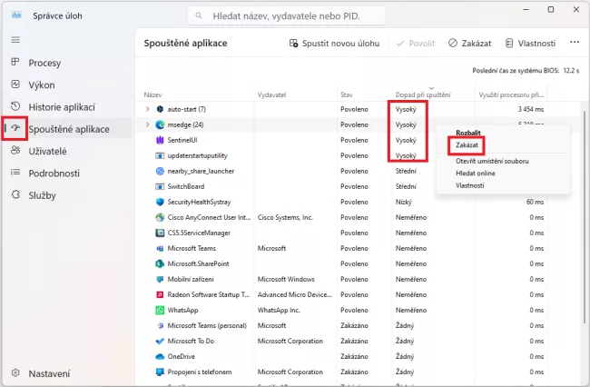Click the Procesy sidebar icon
The width and height of the screenshot is (590, 387).
(x=15, y=63)
